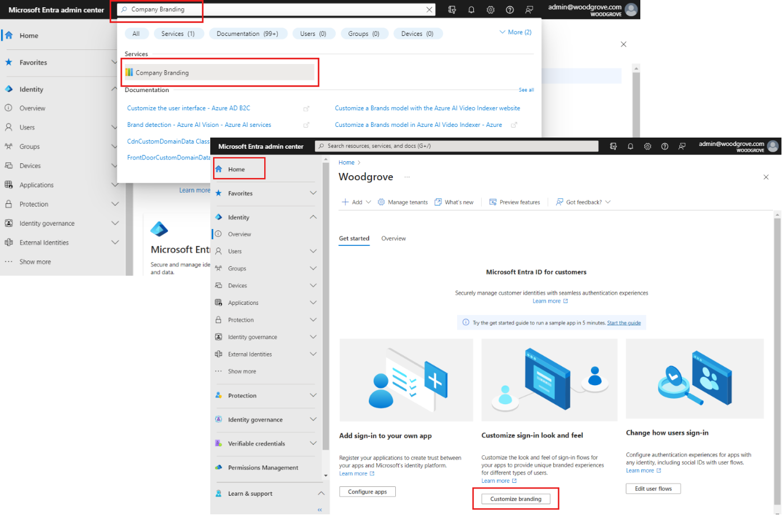Expand Favorites chevron in front sidebar
The width and height of the screenshot is (782, 516).
click(313, 193)
